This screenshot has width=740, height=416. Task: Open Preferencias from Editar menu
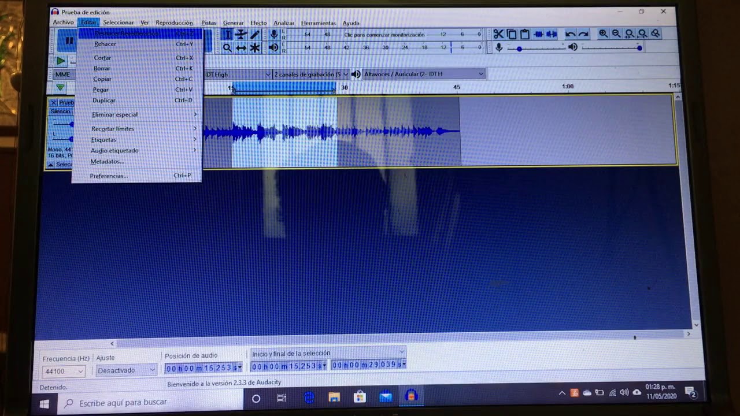pos(137,176)
